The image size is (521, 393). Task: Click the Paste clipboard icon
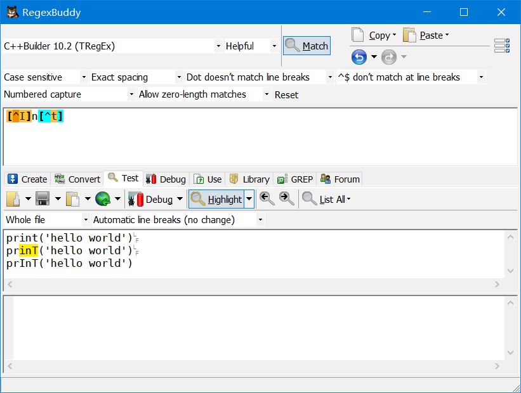coord(409,35)
